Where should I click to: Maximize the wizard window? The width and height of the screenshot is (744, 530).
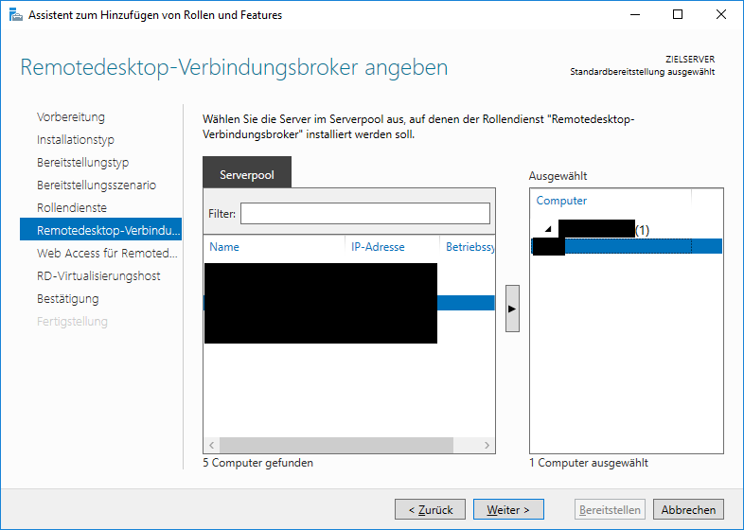tap(678, 15)
